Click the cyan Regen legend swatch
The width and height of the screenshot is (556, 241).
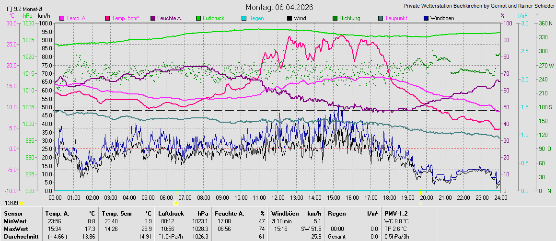point(244,18)
